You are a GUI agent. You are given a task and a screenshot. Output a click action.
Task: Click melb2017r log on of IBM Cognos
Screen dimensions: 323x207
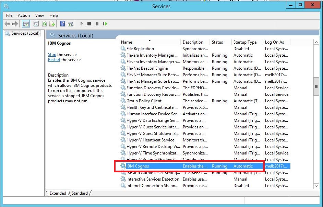pos(276,166)
